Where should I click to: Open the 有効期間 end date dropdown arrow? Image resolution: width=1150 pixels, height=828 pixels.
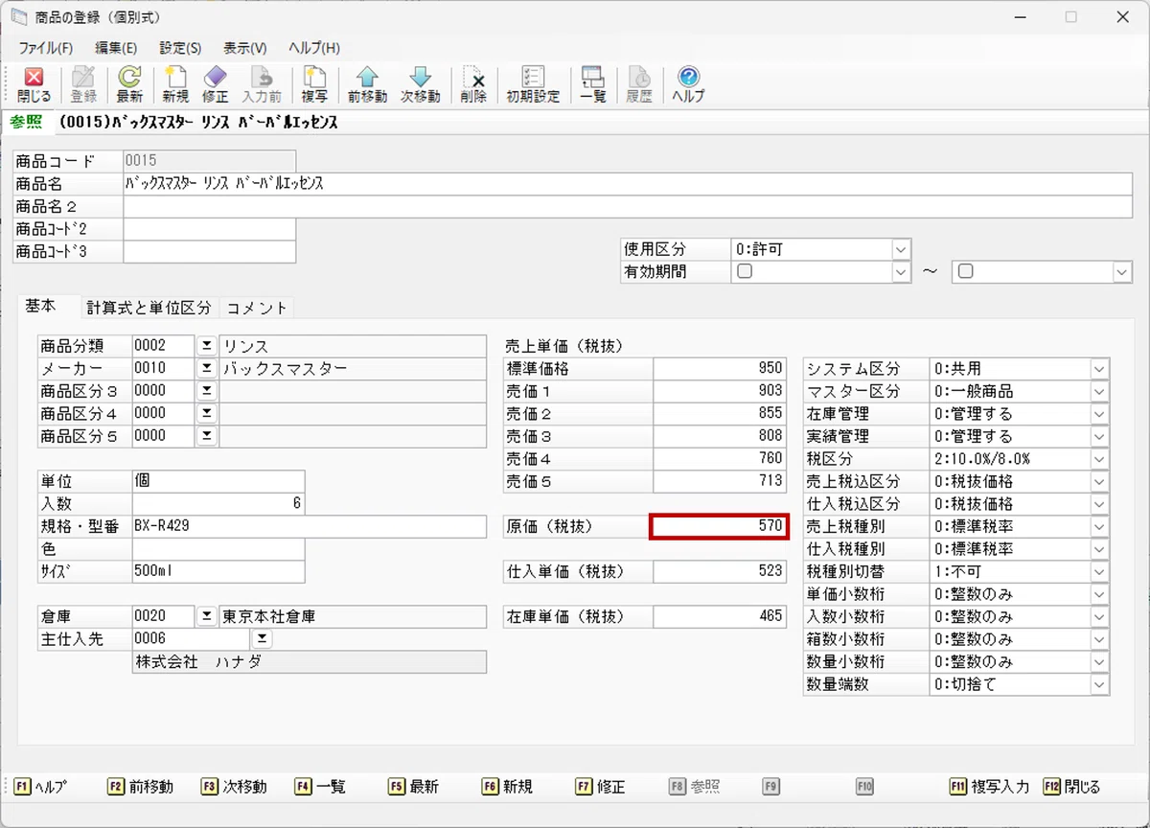(1122, 272)
